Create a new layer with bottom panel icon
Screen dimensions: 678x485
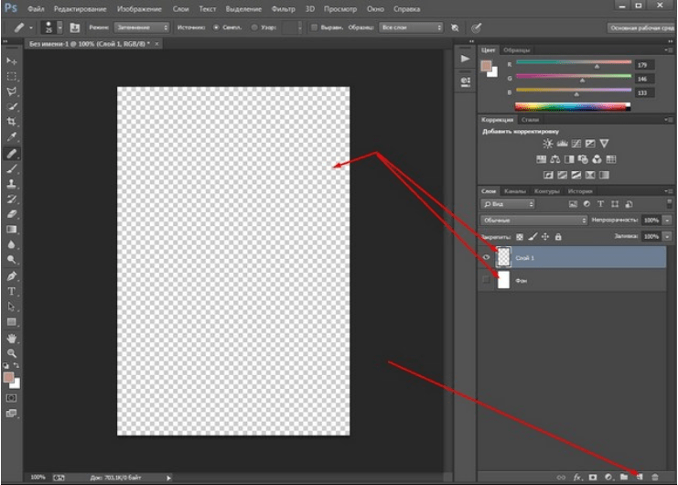tap(640, 477)
